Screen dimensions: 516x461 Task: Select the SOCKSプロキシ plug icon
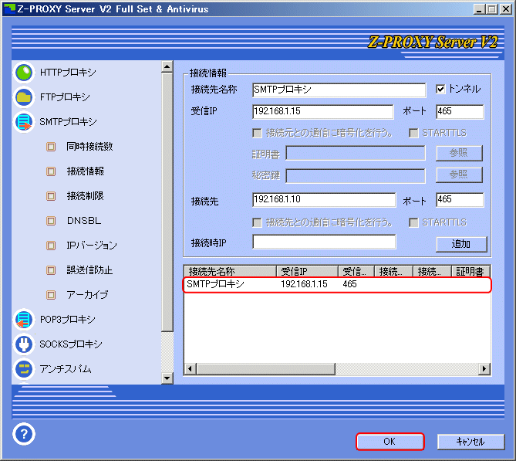[24, 344]
